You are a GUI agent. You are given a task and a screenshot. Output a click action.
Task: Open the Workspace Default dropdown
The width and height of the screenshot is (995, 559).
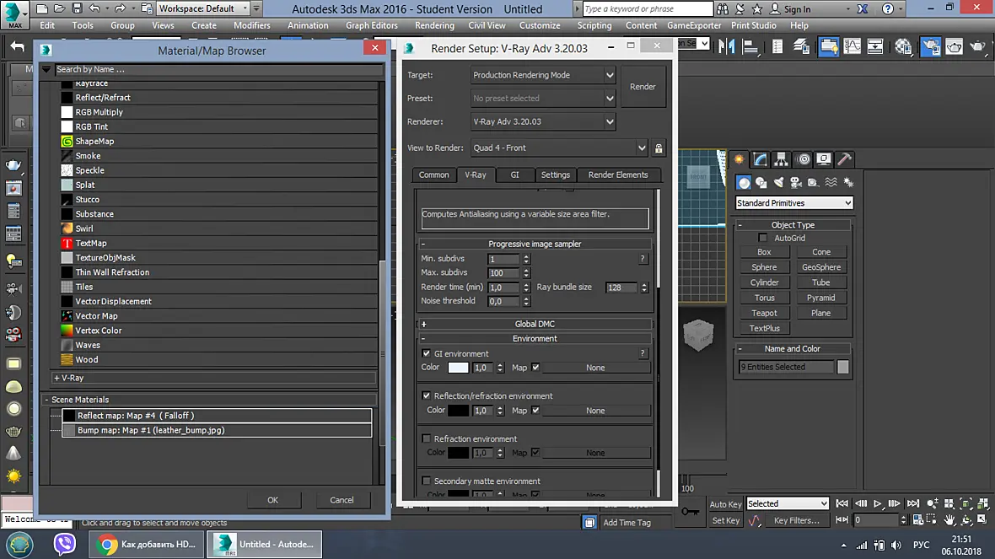pyautogui.click(x=203, y=9)
